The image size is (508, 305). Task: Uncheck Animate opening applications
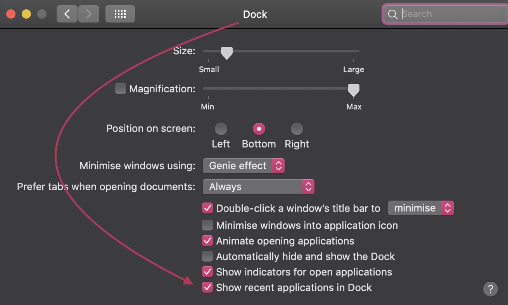[207, 241]
